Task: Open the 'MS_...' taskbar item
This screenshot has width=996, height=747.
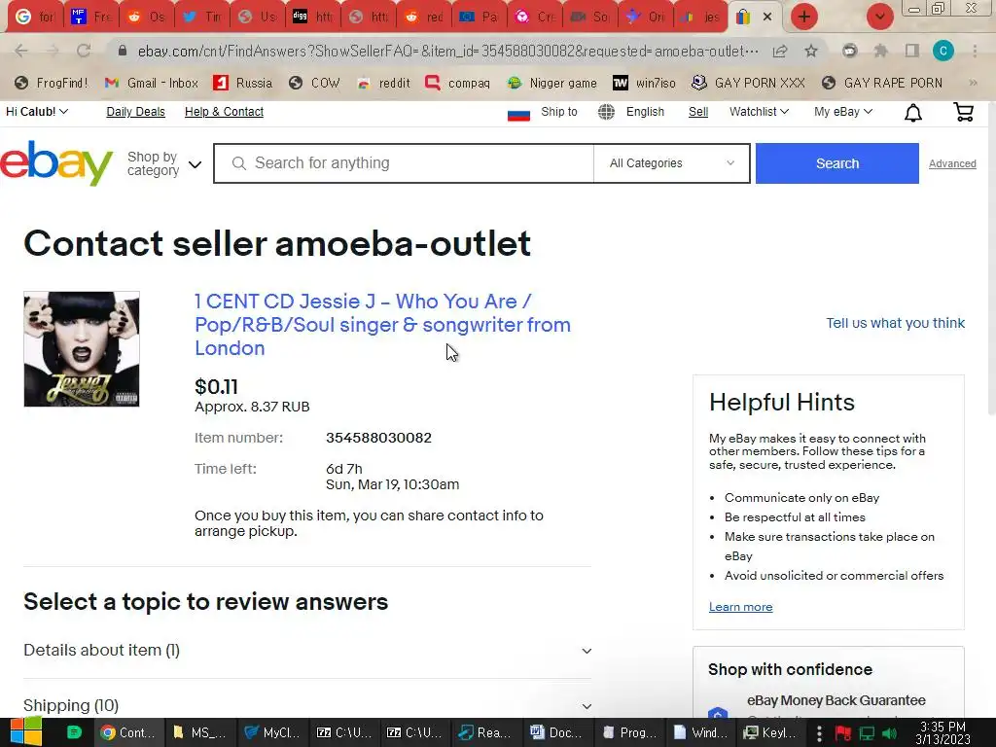Action: (x=200, y=732)
